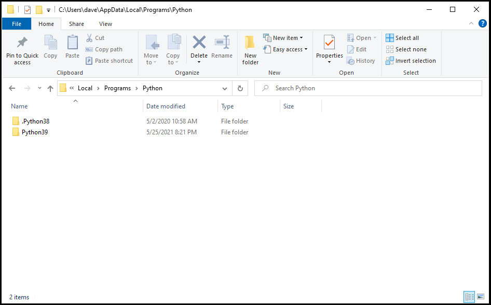Switch to the View ribbon tab
This screenshot has height=305, width=491.
coord(105,24)
